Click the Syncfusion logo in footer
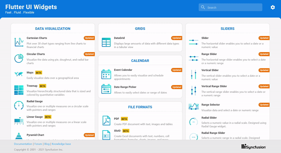Viewport: 281px width, 153px height. (253, 147)
